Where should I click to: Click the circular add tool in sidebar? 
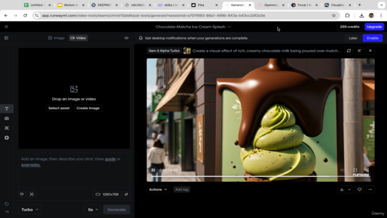click(x=7, y=137)
